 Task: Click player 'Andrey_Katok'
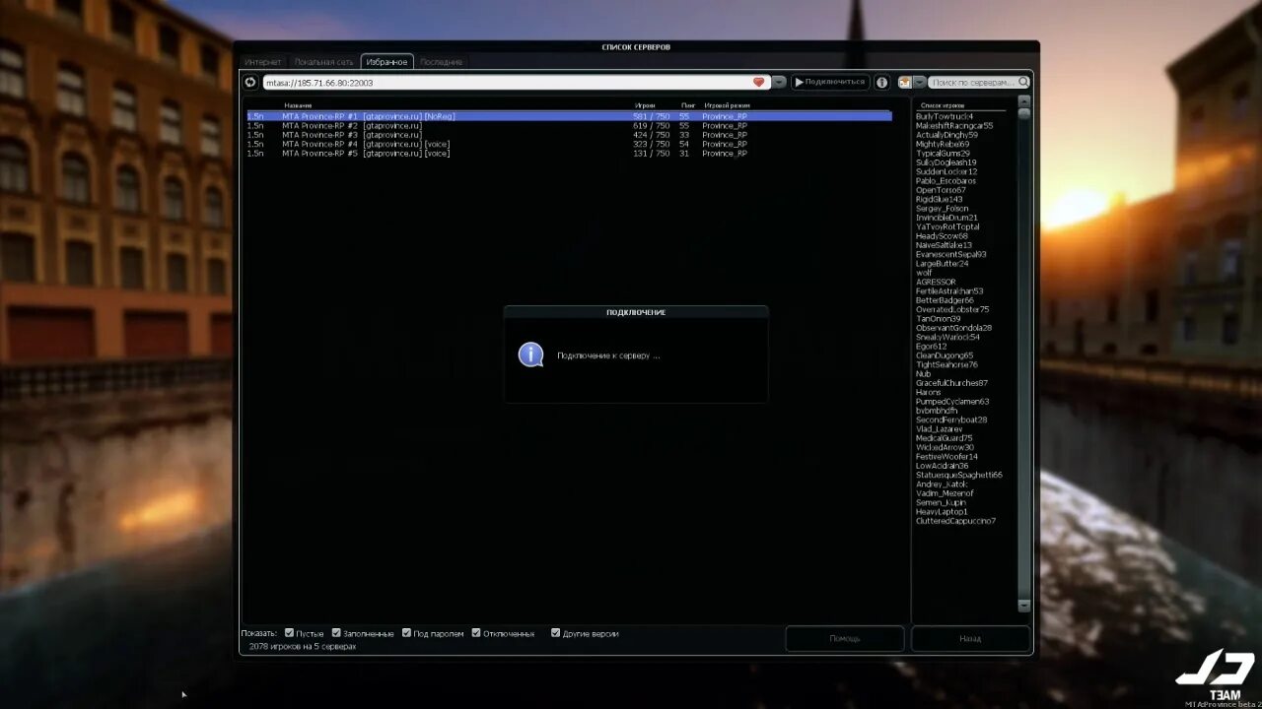pyautogui.click(x=942, y=484)
